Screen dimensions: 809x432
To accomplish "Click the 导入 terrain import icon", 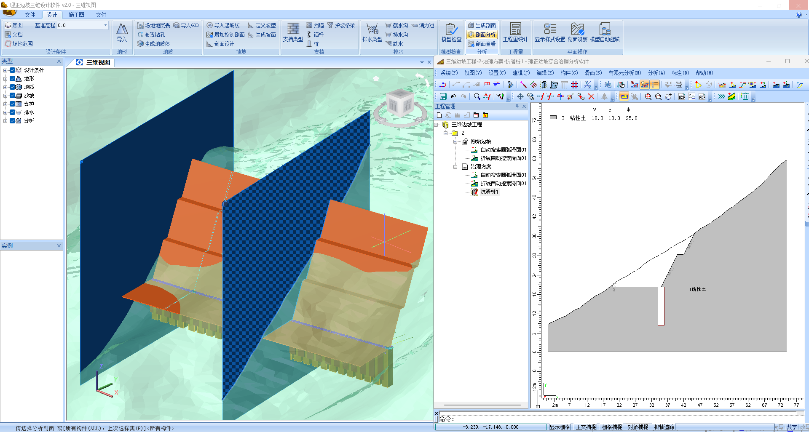I will click(x=122, y=32).
